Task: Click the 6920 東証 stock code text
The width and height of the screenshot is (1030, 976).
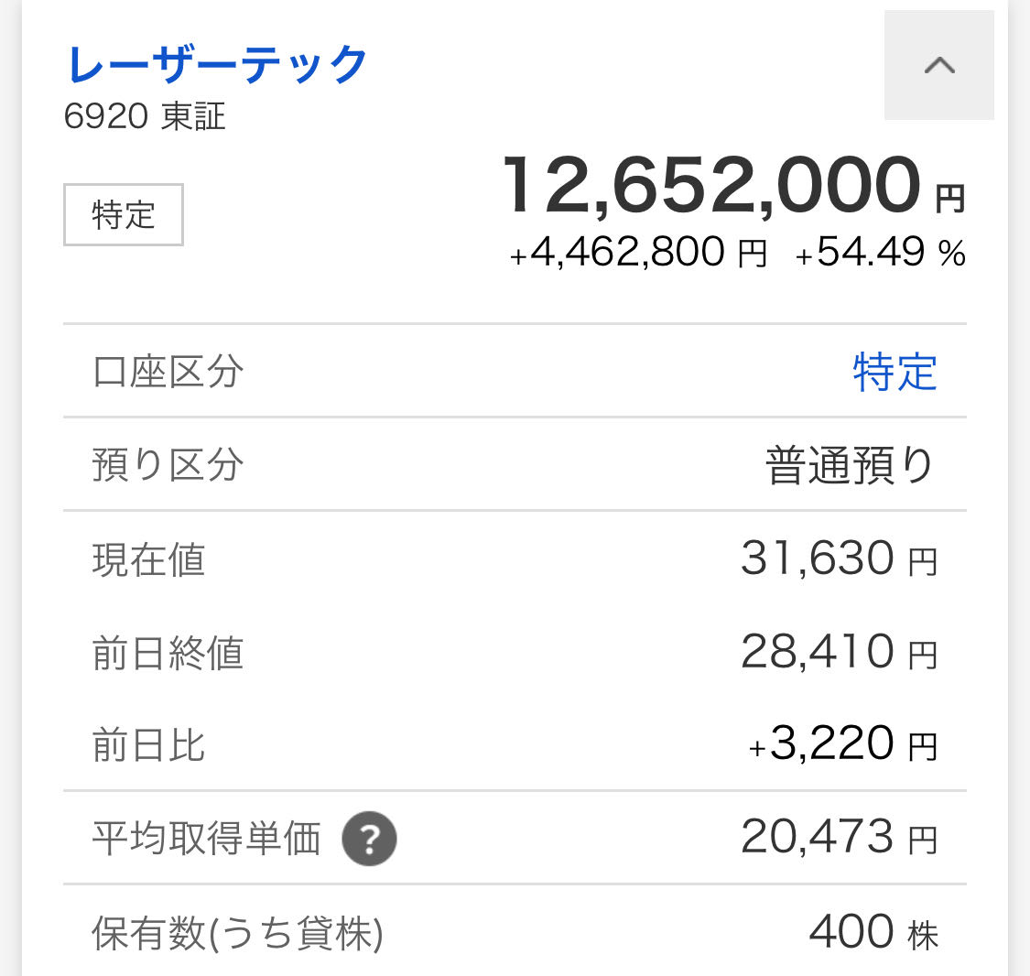Action: pyautogui.click(x=145, y=117)
